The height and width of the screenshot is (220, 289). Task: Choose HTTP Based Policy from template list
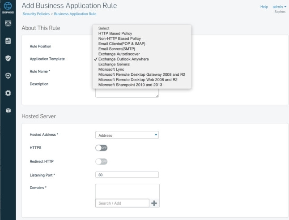tap(115, 34)
